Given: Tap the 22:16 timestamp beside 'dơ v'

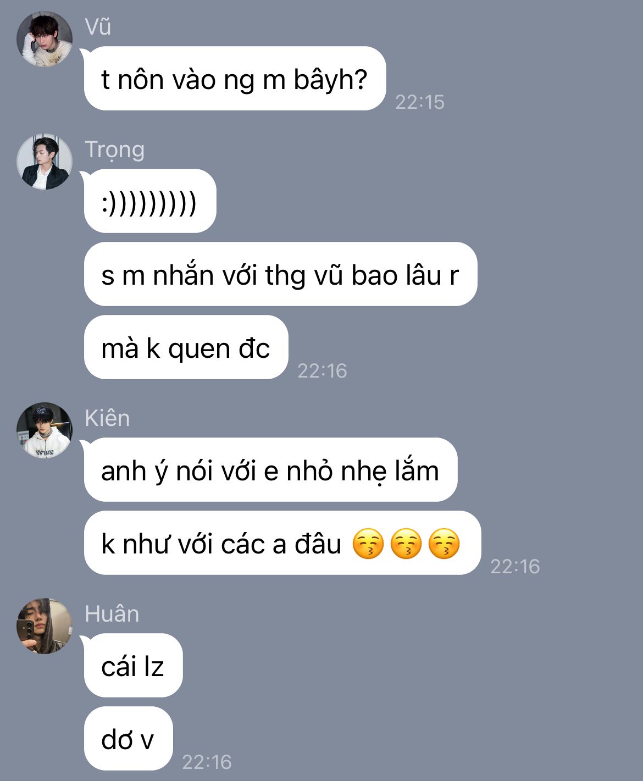Looking at the screenshot, I should pos(207,762).
